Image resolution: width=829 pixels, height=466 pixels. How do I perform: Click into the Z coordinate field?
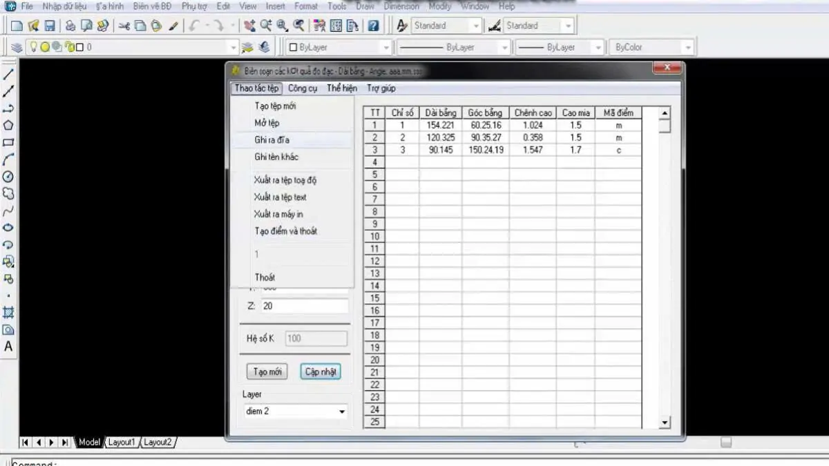click(304, 306)
